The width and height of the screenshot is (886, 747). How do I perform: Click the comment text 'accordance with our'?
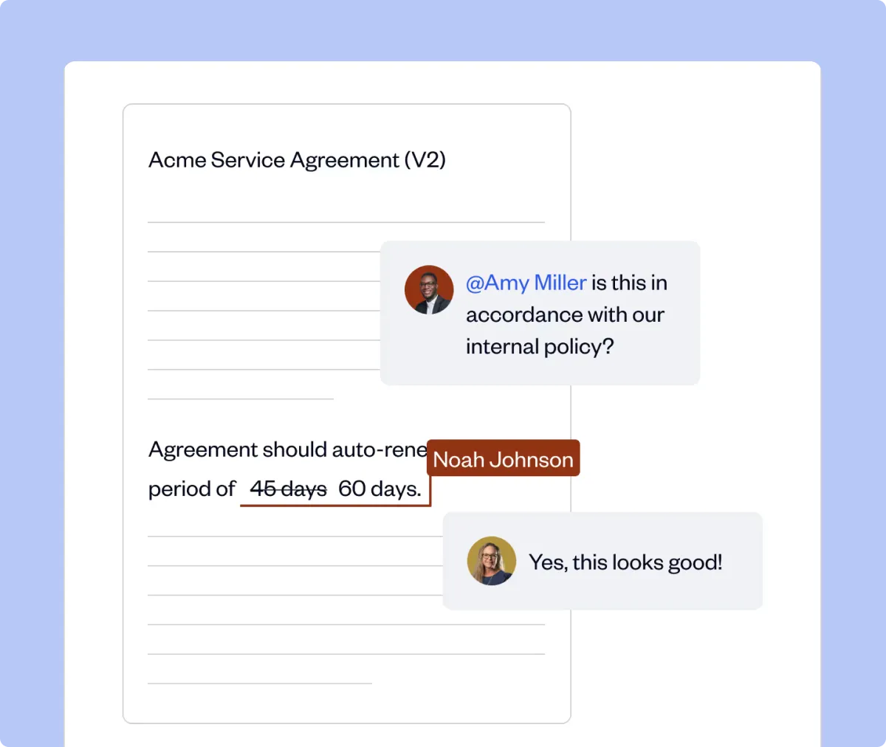(x=565, y=315)
